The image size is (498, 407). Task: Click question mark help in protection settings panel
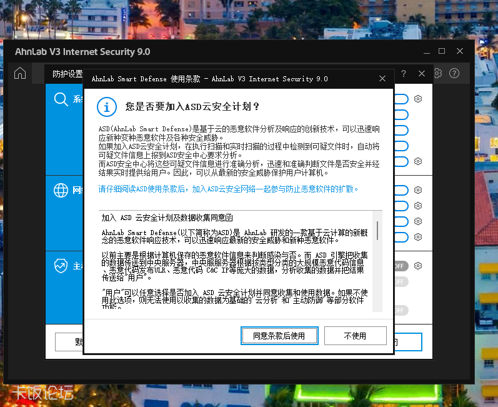click(404, 74)
